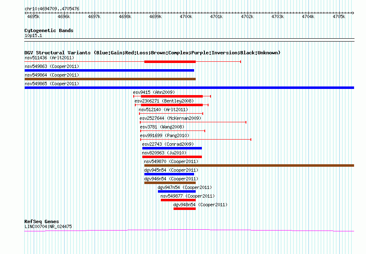The image size is (366, 254).
Task: Click the 4702k ruler position
Action: click(247, 16)
